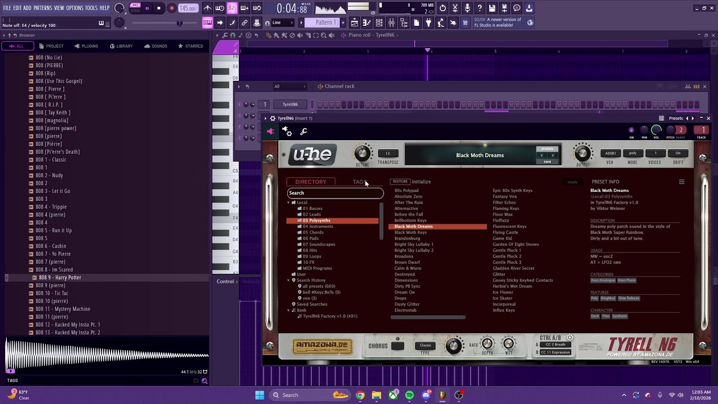718x404 pixels.
Task: Toggle the Chorus on/off button
Action: pyautogui.click(x=397, y=346)
